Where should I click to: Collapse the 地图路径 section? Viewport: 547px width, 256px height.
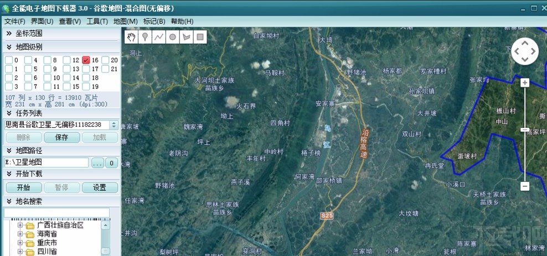(x=9, y=150)
